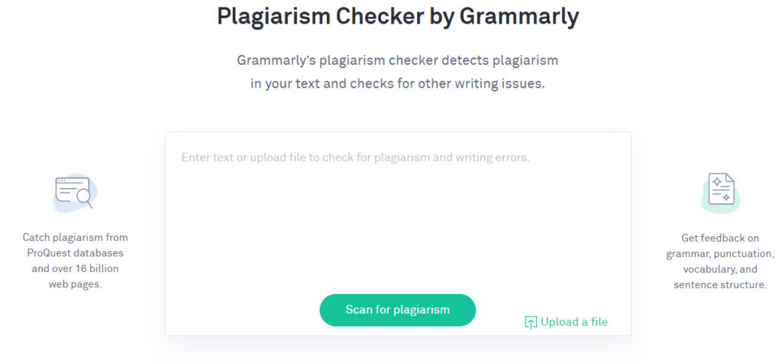This screenshot has height=362, width=782.
Task: Click the word Grammarly in the heading
Action: [519, 17]
